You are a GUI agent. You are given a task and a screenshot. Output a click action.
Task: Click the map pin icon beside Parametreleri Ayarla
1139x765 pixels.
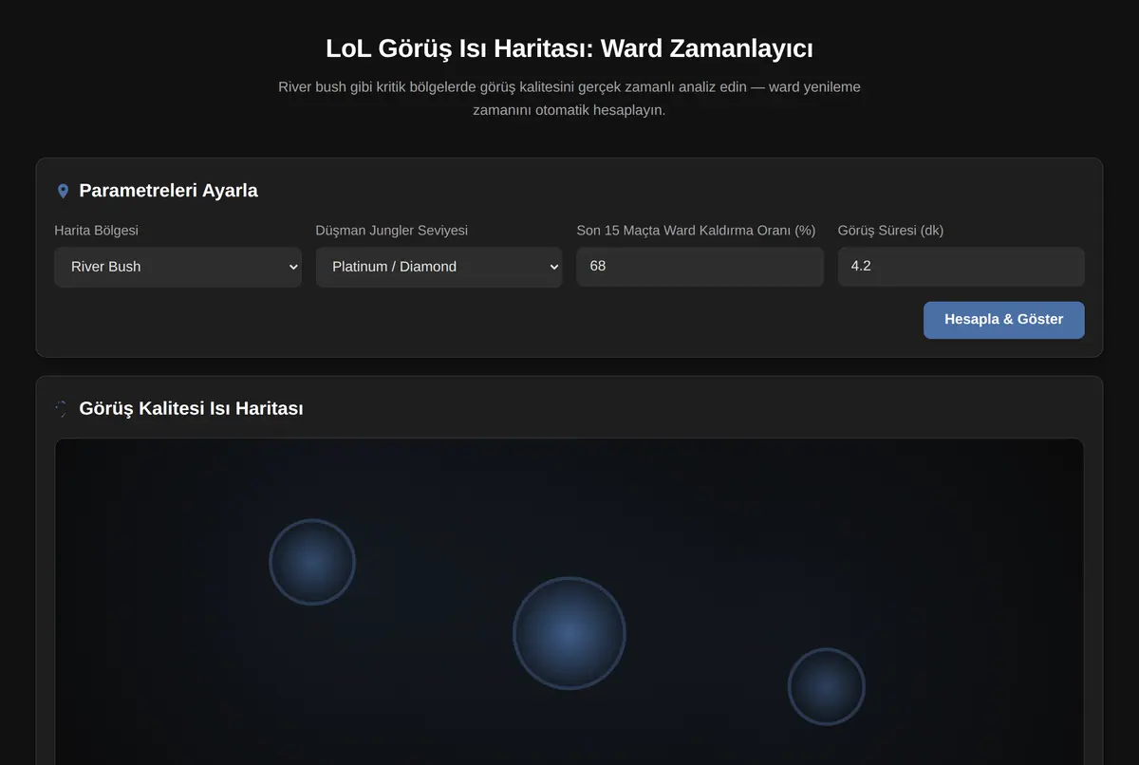click(63, 191)
